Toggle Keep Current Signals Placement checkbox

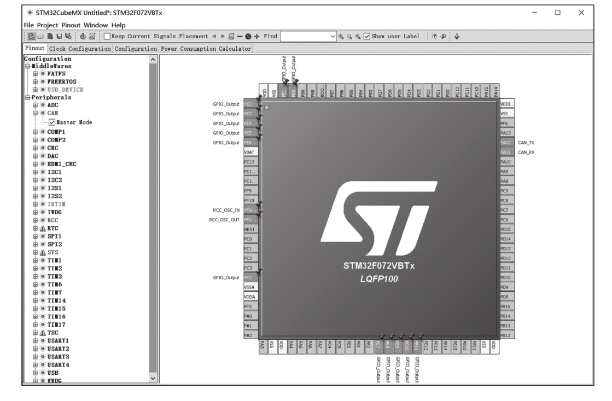coord(107,36)
